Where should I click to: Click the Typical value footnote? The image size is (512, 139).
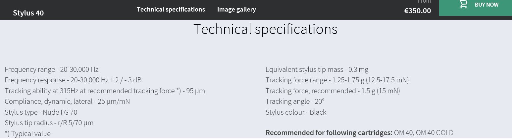pos(28,134)
